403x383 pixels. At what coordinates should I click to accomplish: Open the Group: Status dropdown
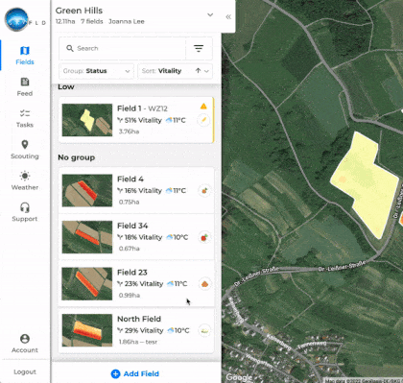[96, 71]
